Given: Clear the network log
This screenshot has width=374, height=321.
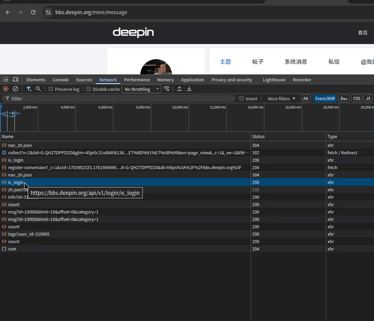Looking at the screenshot, I should 16,89.
